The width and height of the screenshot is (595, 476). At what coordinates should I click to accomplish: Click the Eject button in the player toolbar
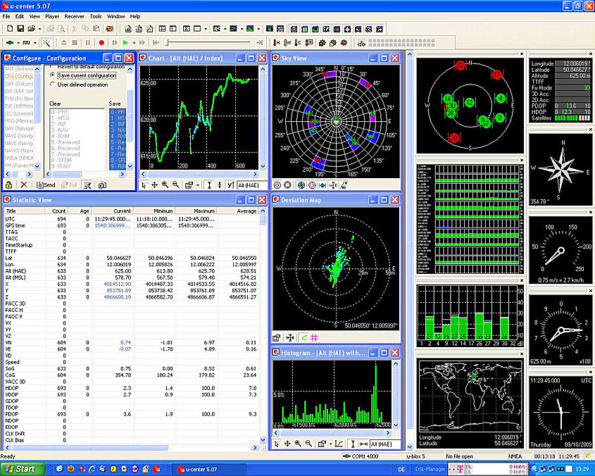pyautogui.click(x=64, y=42)
